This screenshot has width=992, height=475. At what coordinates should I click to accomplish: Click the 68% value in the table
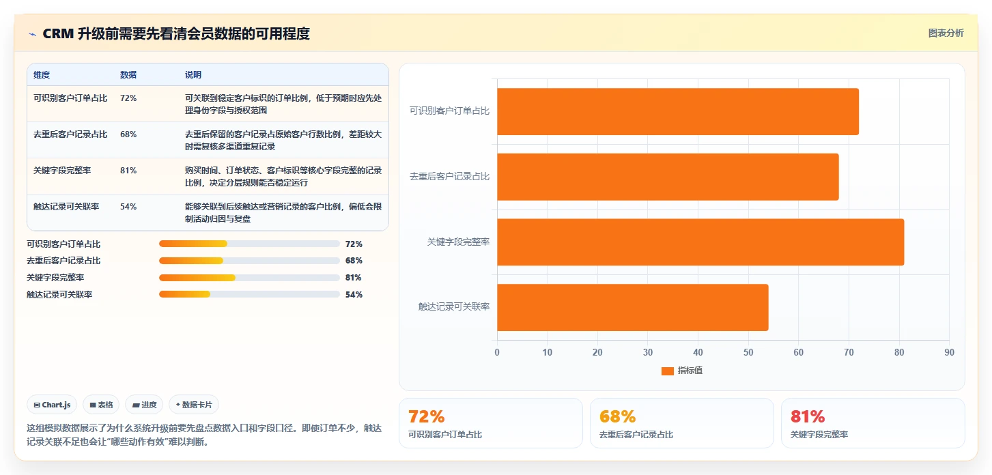click(128, 134)
